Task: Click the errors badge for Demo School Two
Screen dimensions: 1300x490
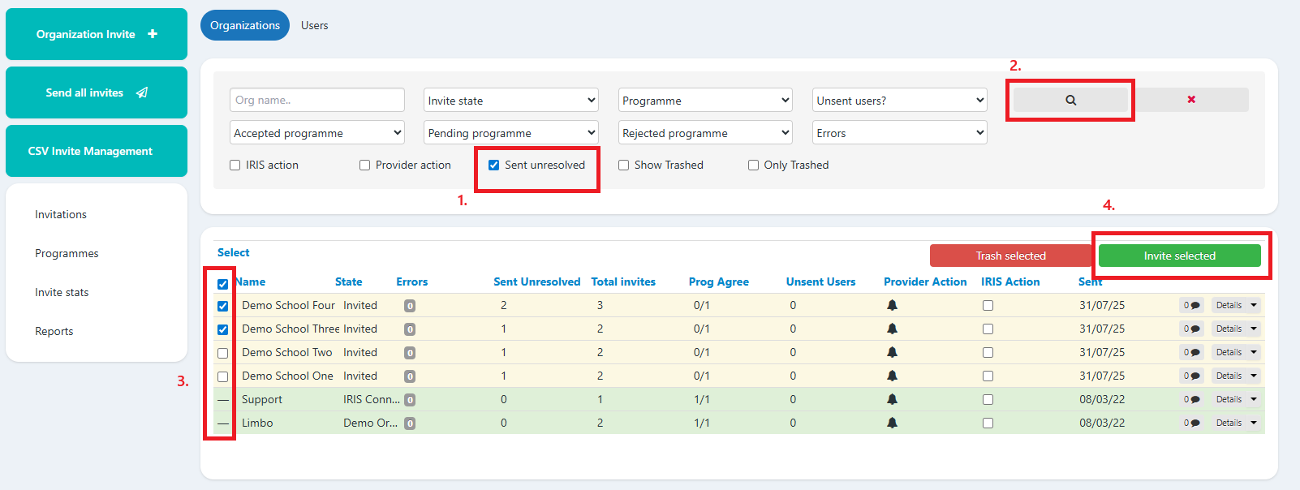Action: click(x=410, y=353)
